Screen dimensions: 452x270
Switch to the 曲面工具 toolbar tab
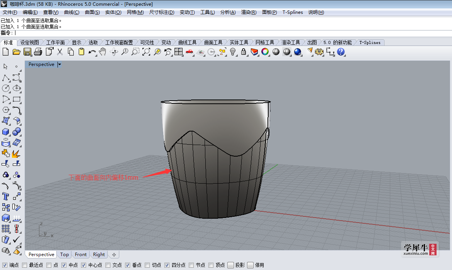pyautogui.click(x=213, y=43)
